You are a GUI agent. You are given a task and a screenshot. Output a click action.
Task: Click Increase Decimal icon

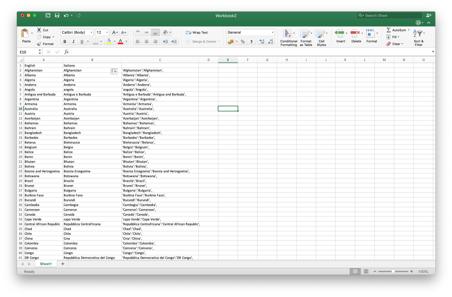pos(262,41)
